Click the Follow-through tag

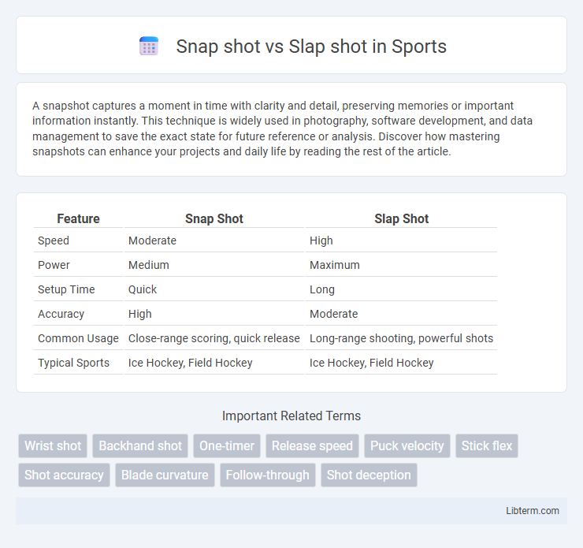(268, 475)
